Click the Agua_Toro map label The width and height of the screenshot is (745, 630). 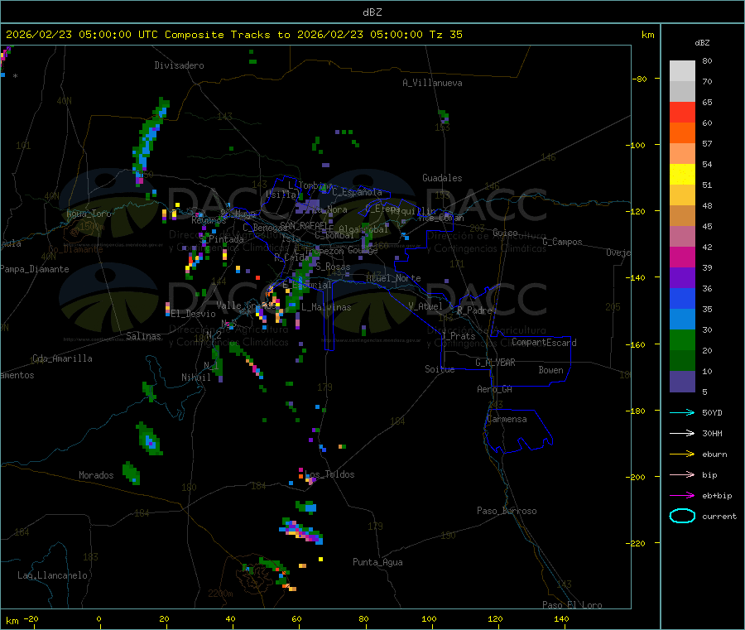[89, 214]
